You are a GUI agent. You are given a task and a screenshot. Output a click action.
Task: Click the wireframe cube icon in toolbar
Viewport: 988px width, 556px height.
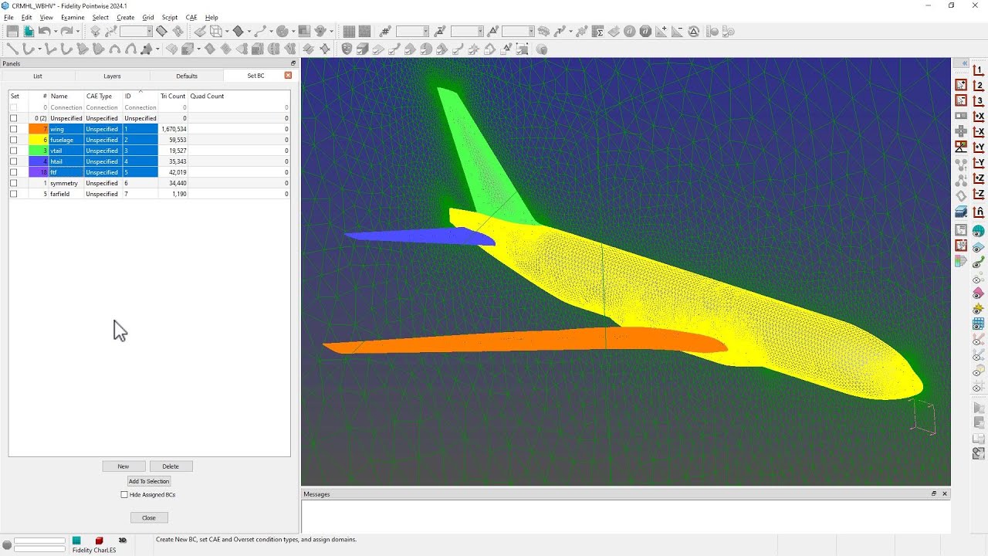[215, 32]
